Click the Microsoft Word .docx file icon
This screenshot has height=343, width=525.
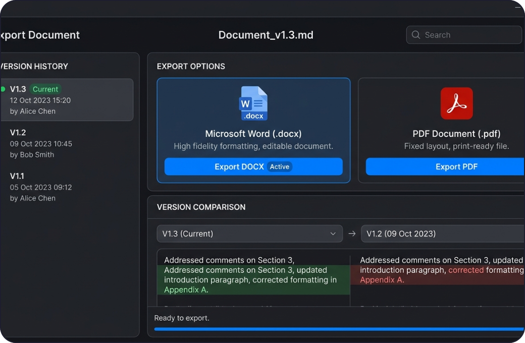(253, 103)
